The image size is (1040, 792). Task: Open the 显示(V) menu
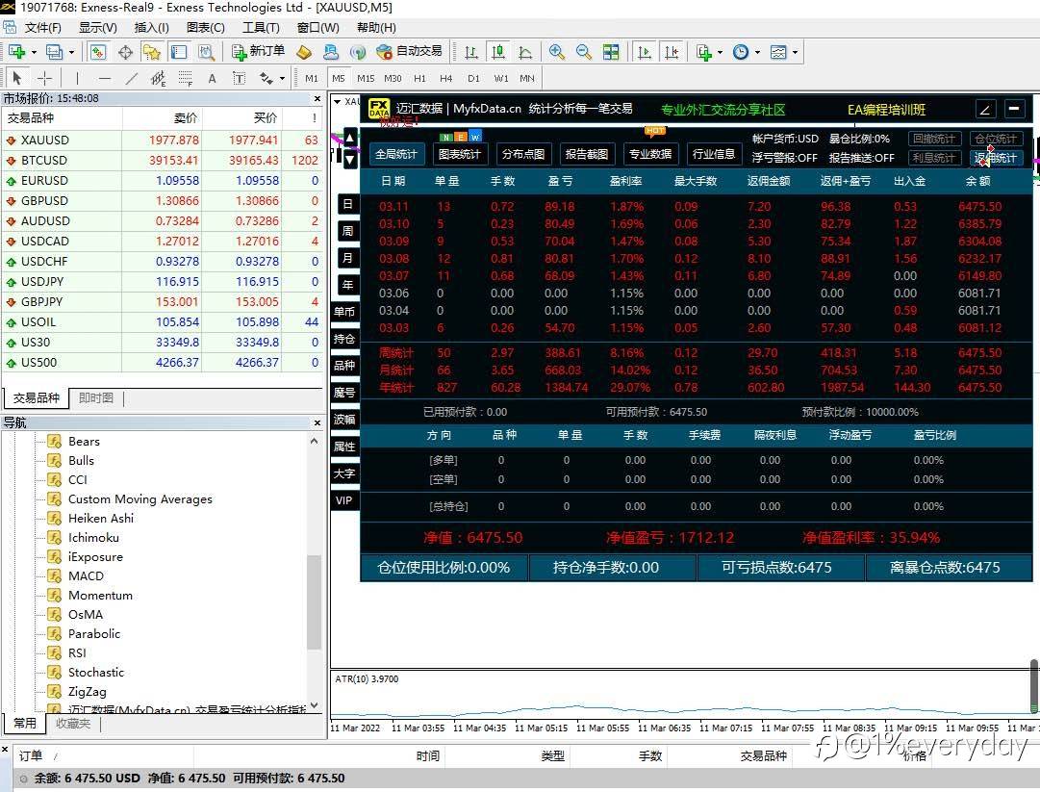[98, 27]
